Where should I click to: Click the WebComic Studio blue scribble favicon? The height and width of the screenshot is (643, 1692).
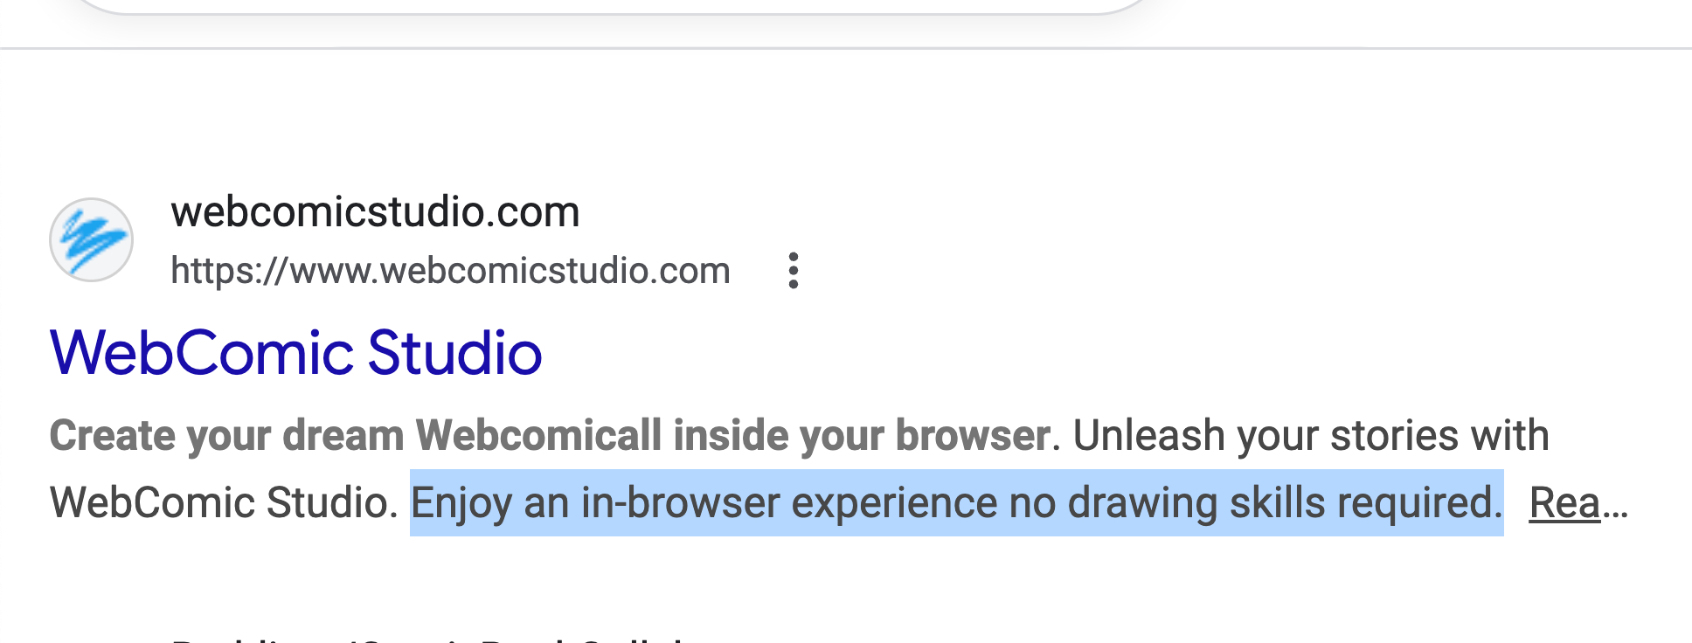(x=91, y=239)
